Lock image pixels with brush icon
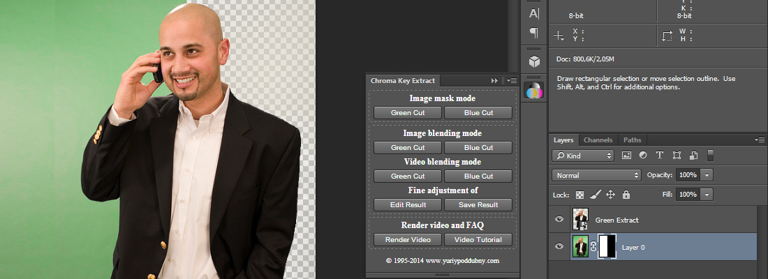 [595, 195]
